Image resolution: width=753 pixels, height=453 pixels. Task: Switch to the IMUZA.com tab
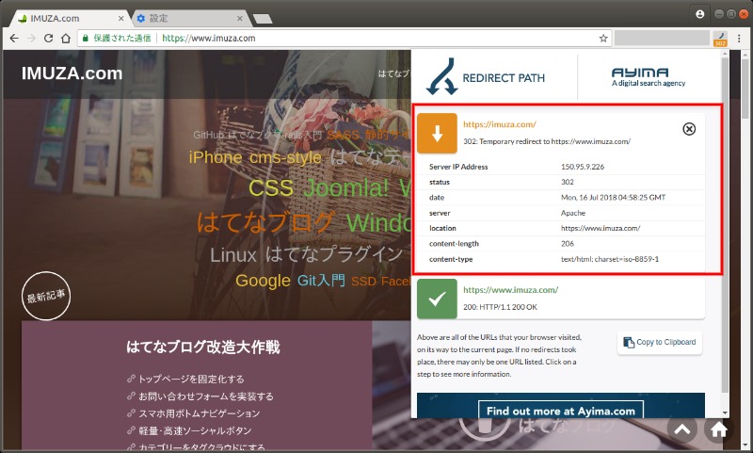(71, 18)
